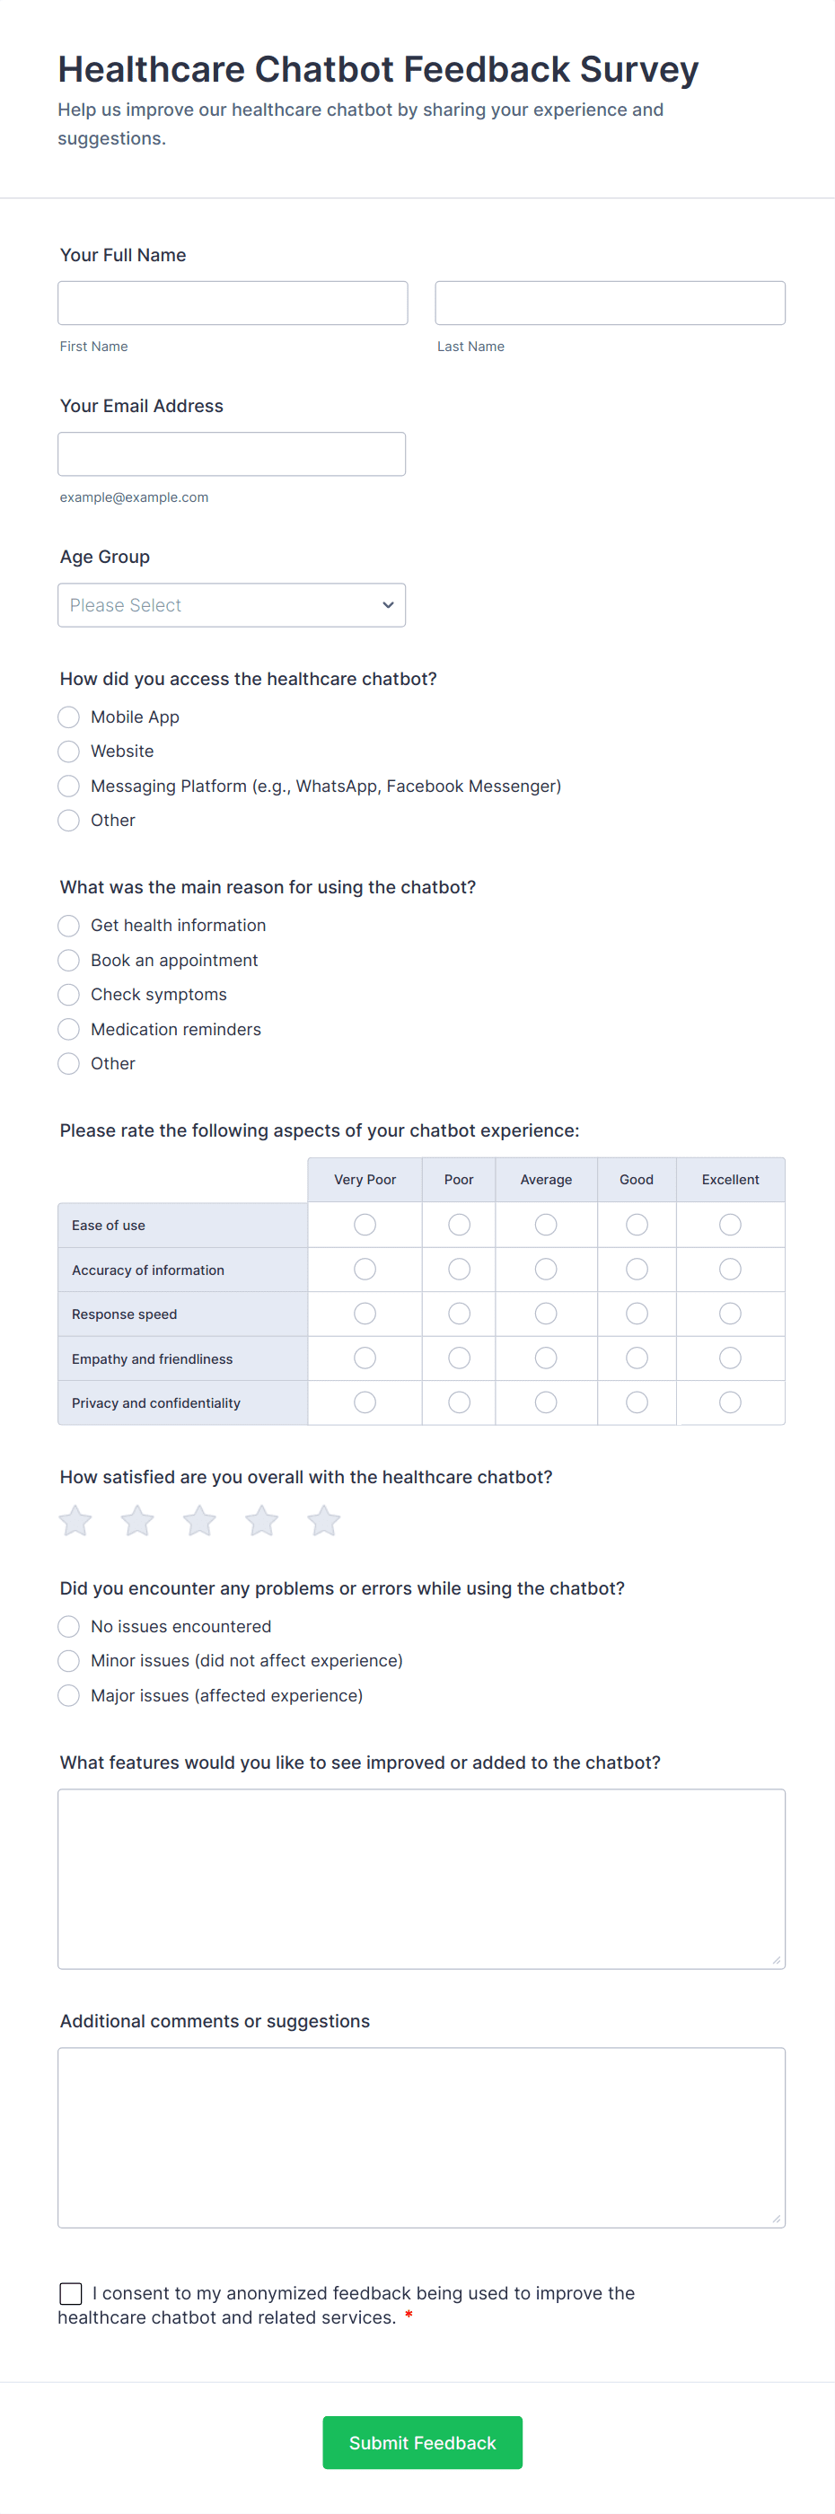Click the Additional comments text area

coord(421,2137)
